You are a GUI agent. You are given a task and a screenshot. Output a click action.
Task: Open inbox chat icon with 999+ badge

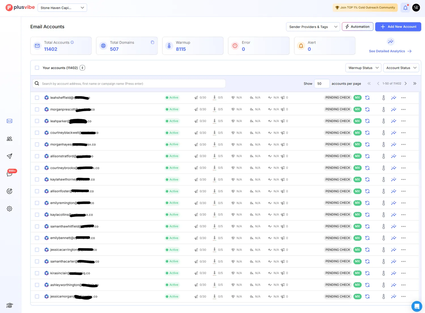pyautogui.click(x=10, y=173)
